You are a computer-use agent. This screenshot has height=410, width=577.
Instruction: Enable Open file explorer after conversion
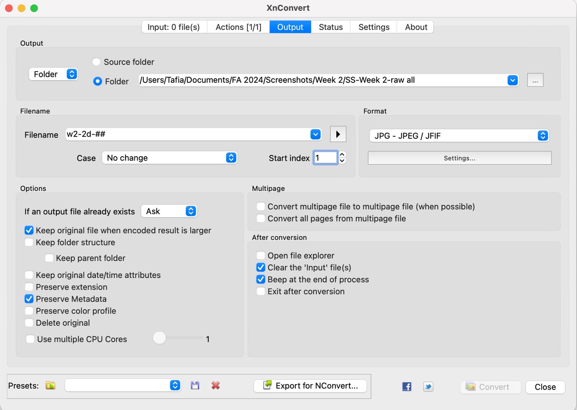point(261,255)
